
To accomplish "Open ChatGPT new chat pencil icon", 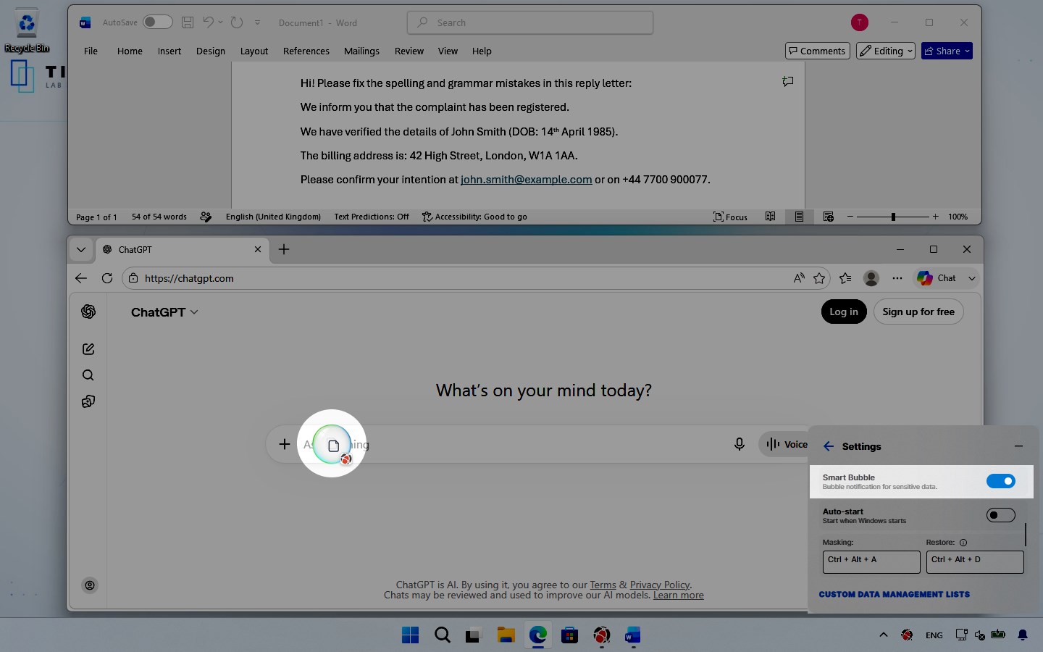I will tap(88, 349).
